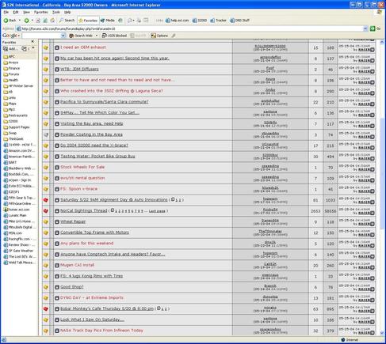
Task: Open the Back button history dropdown
Action: 20,21
